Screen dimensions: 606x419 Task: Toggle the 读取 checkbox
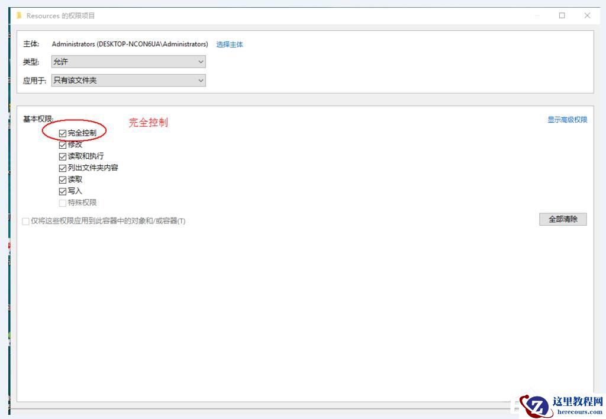[63, 179]
